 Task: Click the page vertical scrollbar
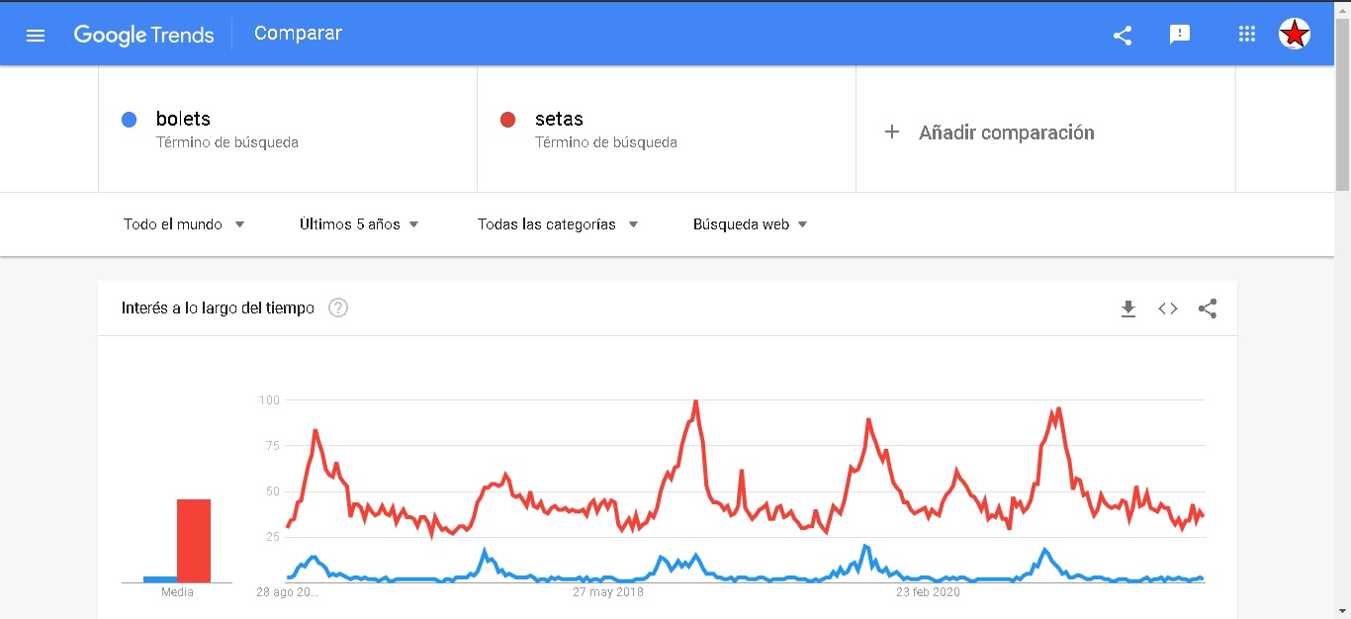(x=1342, y=297)
